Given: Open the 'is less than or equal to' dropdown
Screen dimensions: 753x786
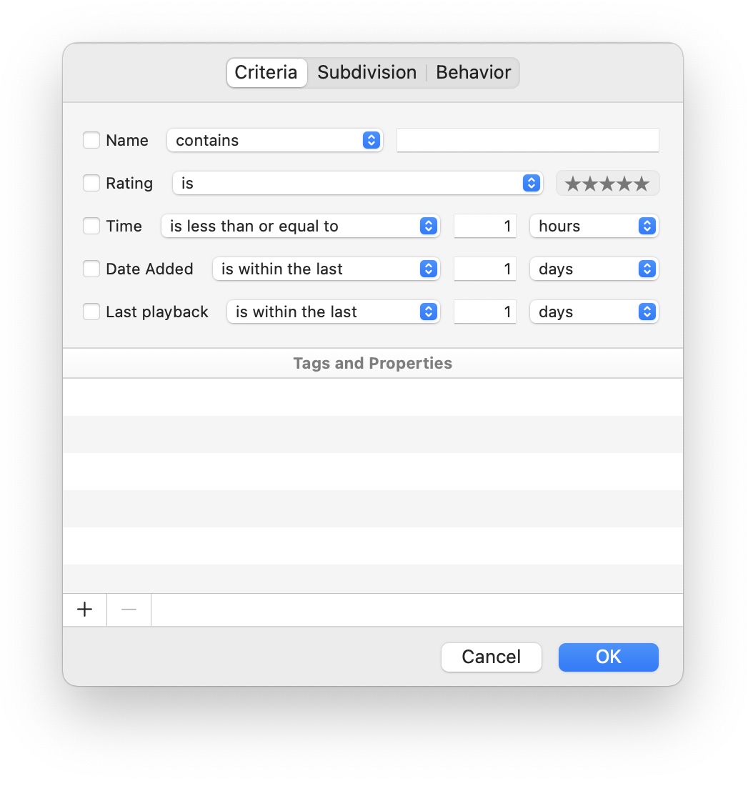Looking at the screenshot, I should pos(429,226).
